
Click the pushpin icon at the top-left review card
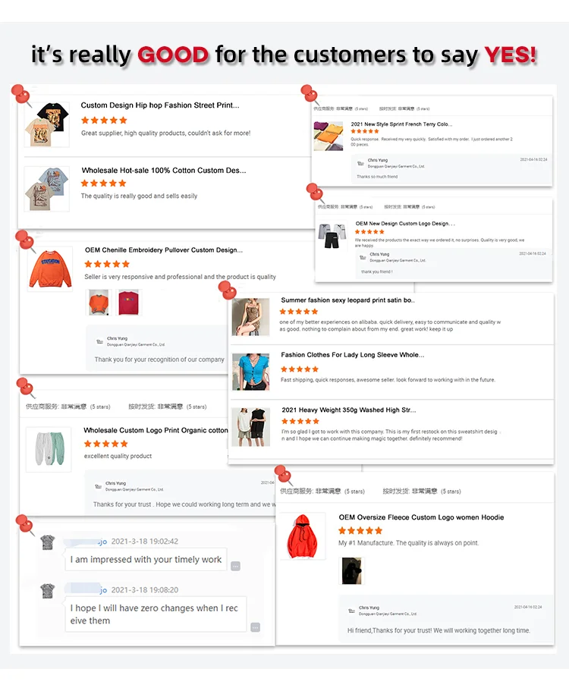pos(21,96)
